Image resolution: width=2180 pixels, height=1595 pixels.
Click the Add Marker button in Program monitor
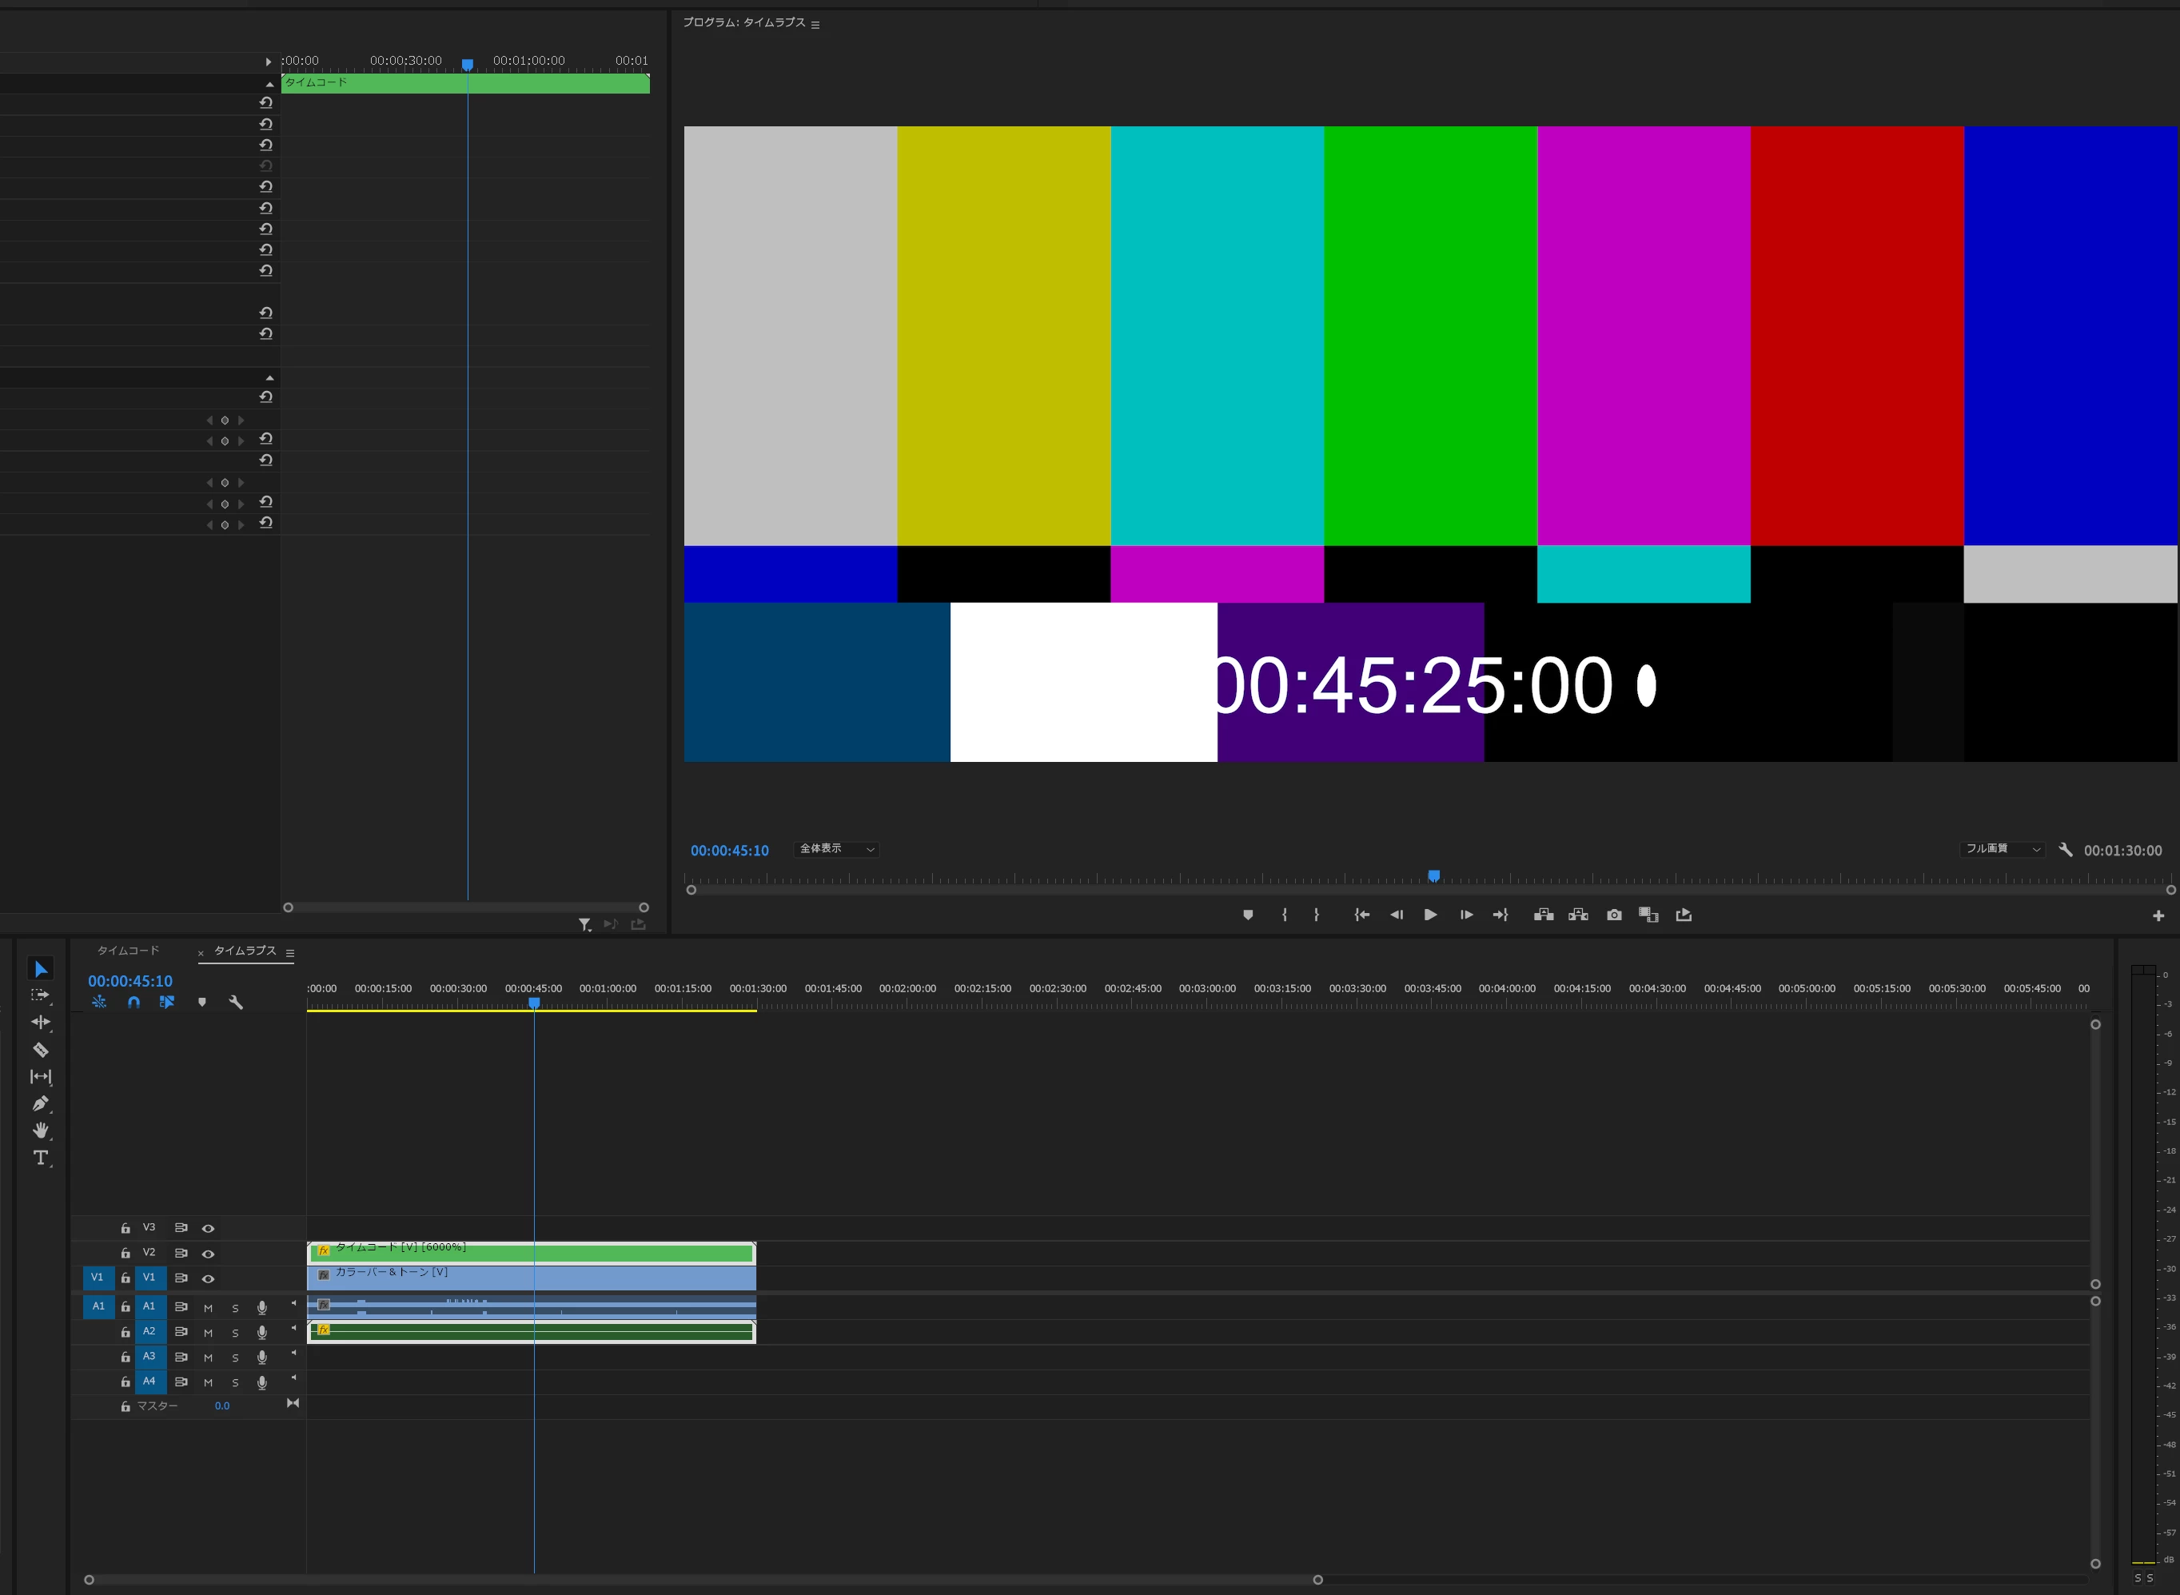click(1249, 915)
